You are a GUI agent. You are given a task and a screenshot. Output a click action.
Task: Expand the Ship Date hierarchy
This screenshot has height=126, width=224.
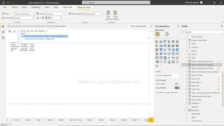(x=184, y=110)
